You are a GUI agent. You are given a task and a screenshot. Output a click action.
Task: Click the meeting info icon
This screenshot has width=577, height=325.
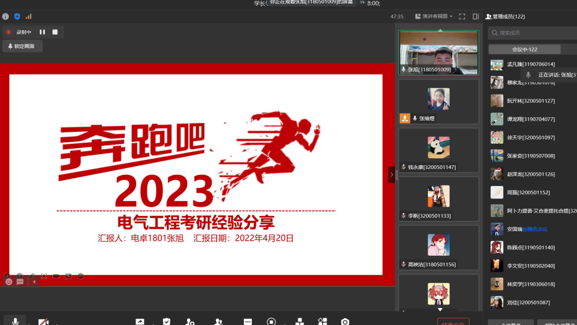(6, 17)
